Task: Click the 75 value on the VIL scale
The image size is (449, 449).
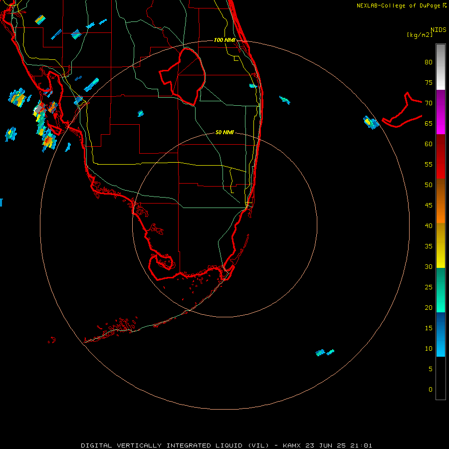Action: [x=429, y=82]
